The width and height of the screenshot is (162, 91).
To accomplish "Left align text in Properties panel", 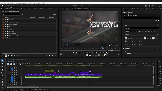I will tap(126, 38).
